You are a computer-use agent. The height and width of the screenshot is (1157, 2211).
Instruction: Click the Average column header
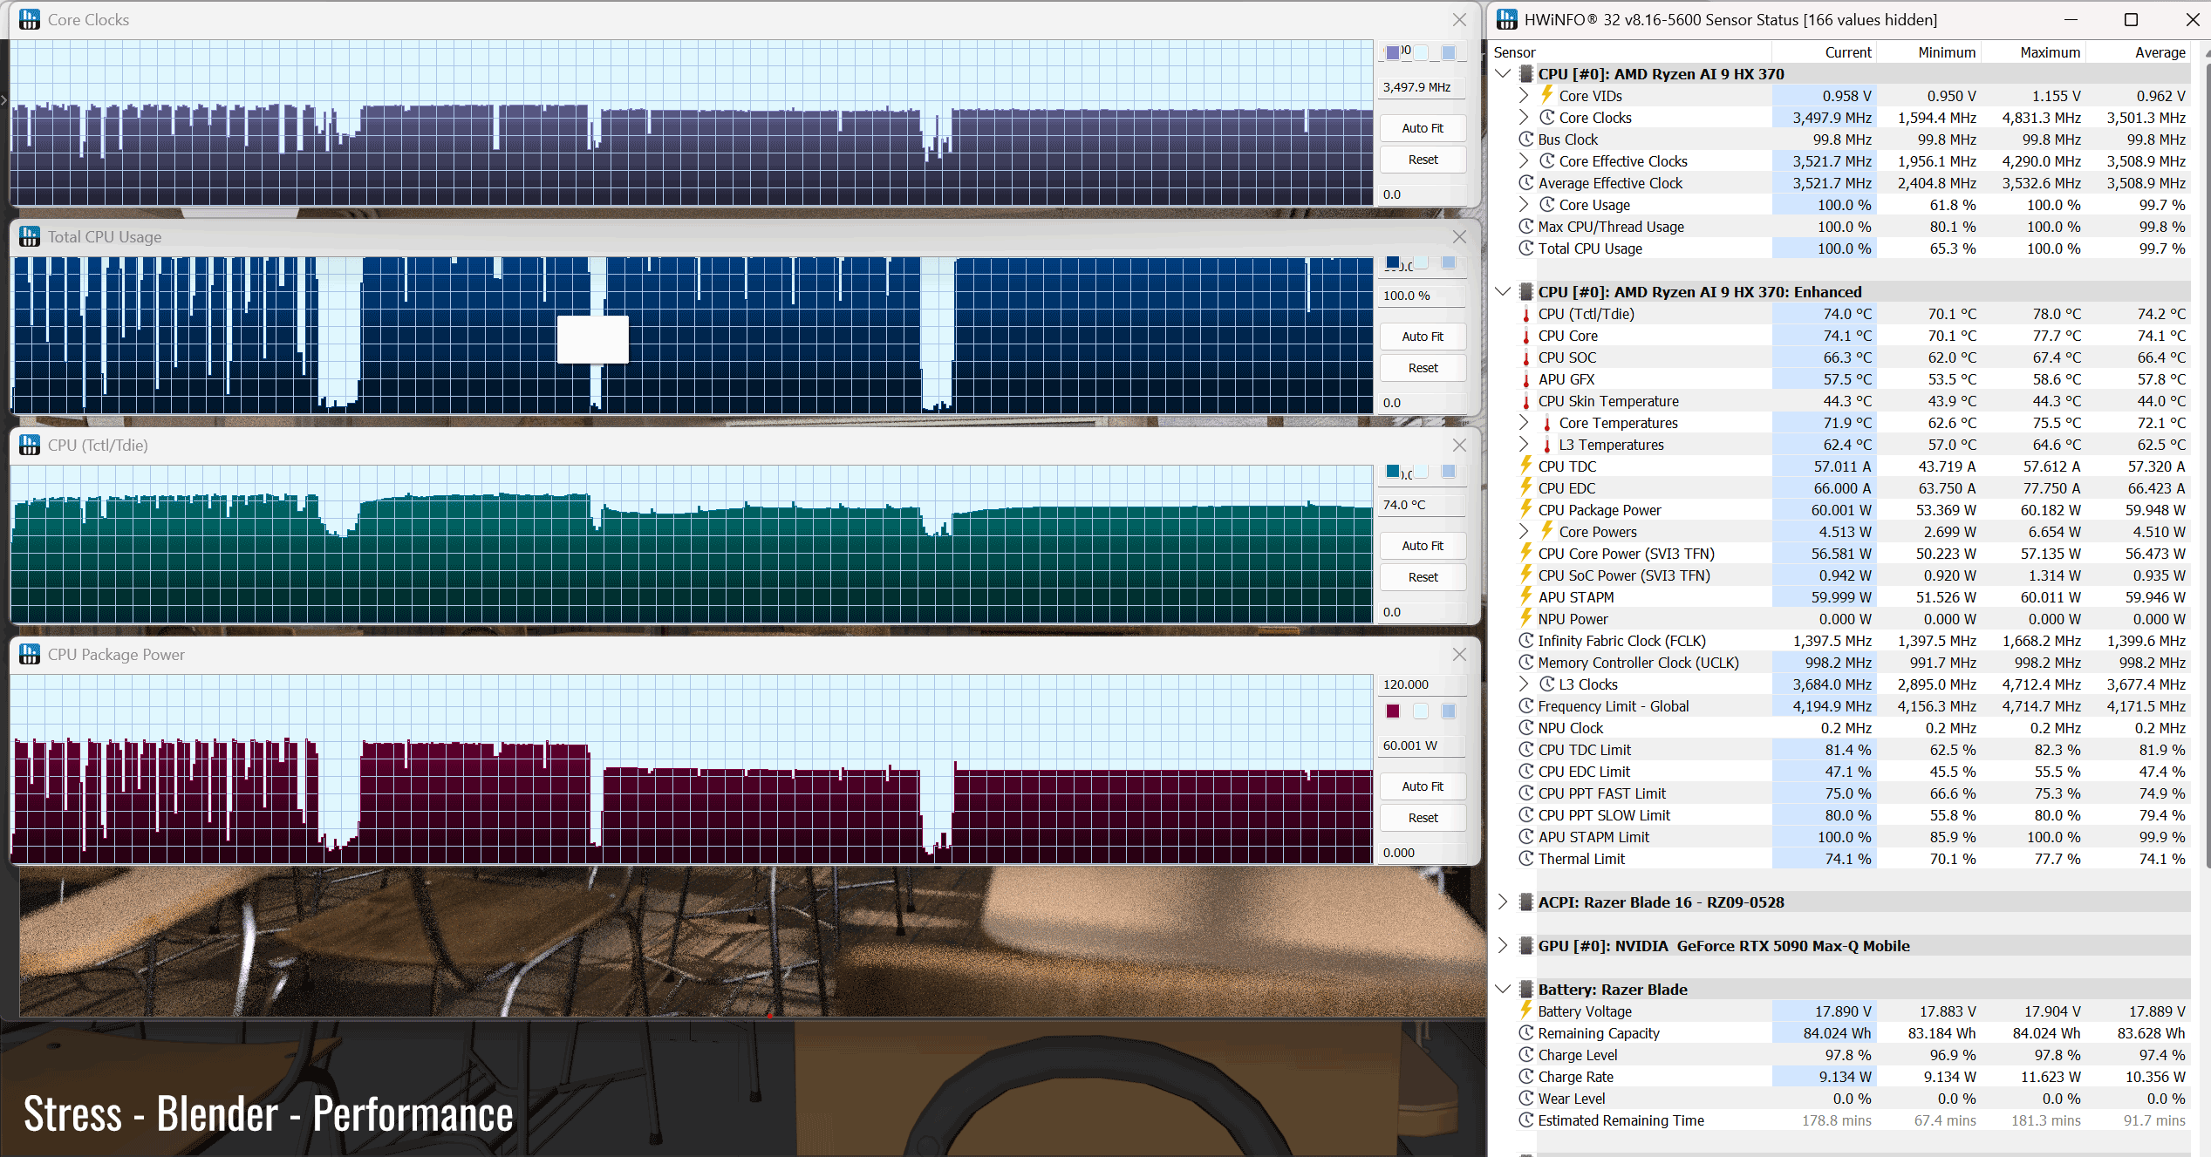click(x=2138, y=52)
